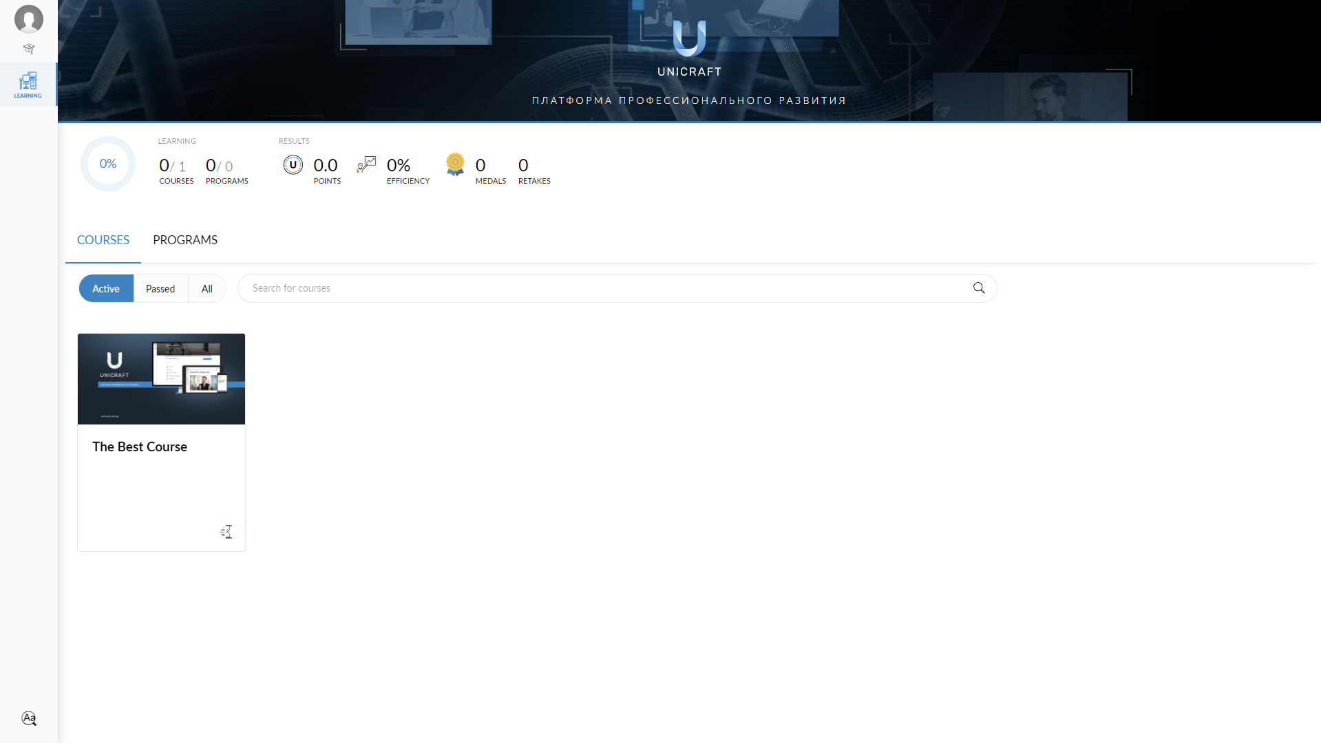Select the All courses filter
The image size is (1321, 743).
point(207,289)
